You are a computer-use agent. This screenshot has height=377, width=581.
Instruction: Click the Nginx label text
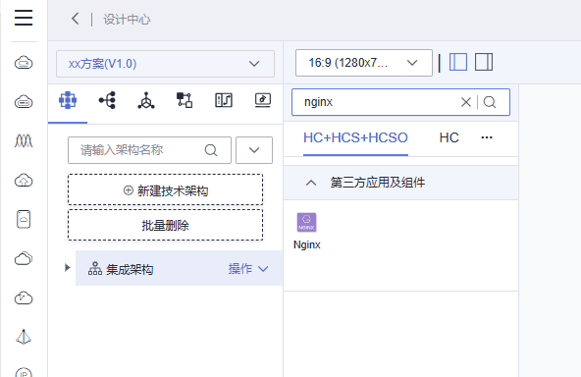[307, 244]
